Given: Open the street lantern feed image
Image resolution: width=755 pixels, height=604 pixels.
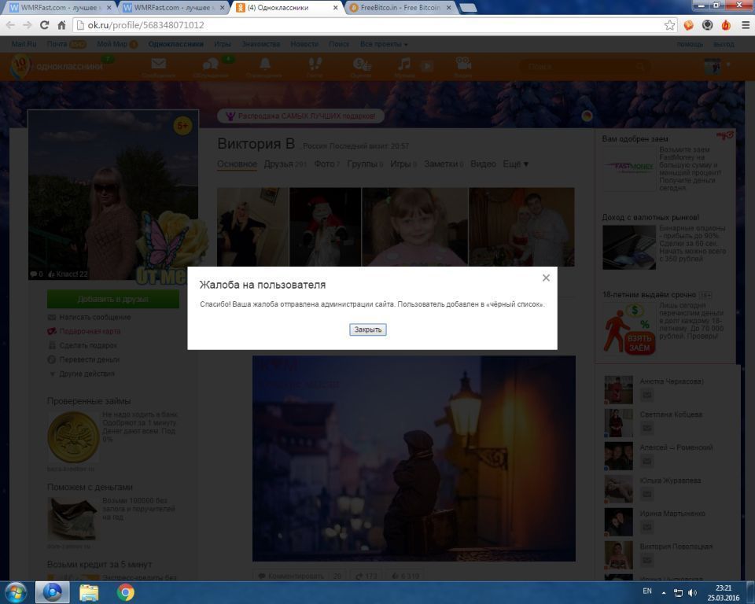Looking at the screenshot, I should tap(414, 459).
